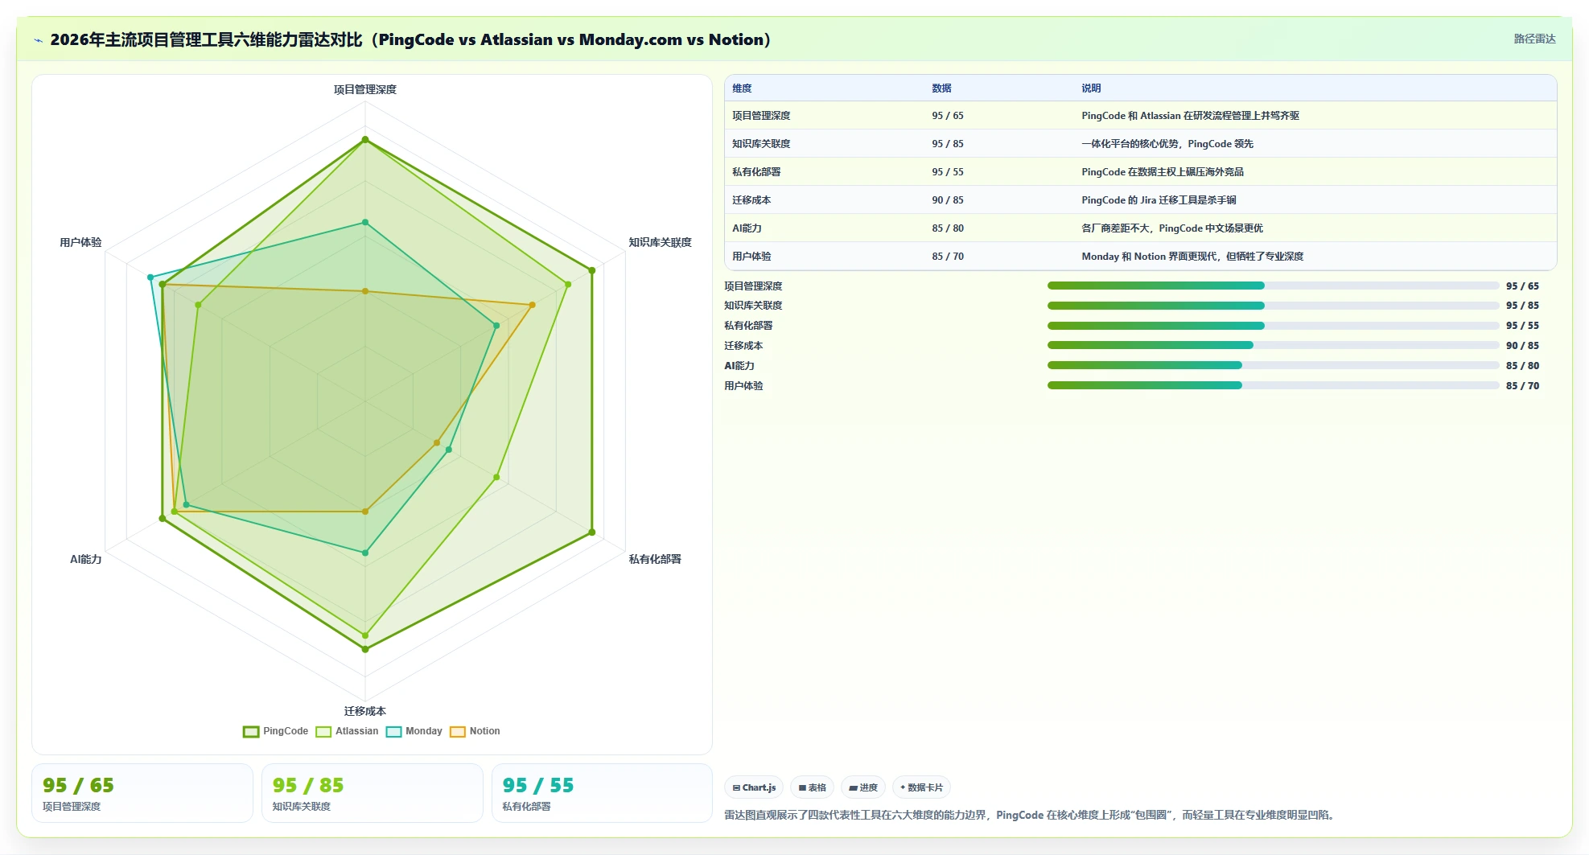This screenshot has width=1589, height=855.
Task: Click Monday's data point on the 用户体验 axis
Action: (x=150, y=277)
